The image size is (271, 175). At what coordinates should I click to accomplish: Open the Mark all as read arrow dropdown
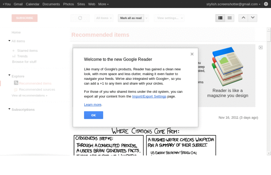147,18
